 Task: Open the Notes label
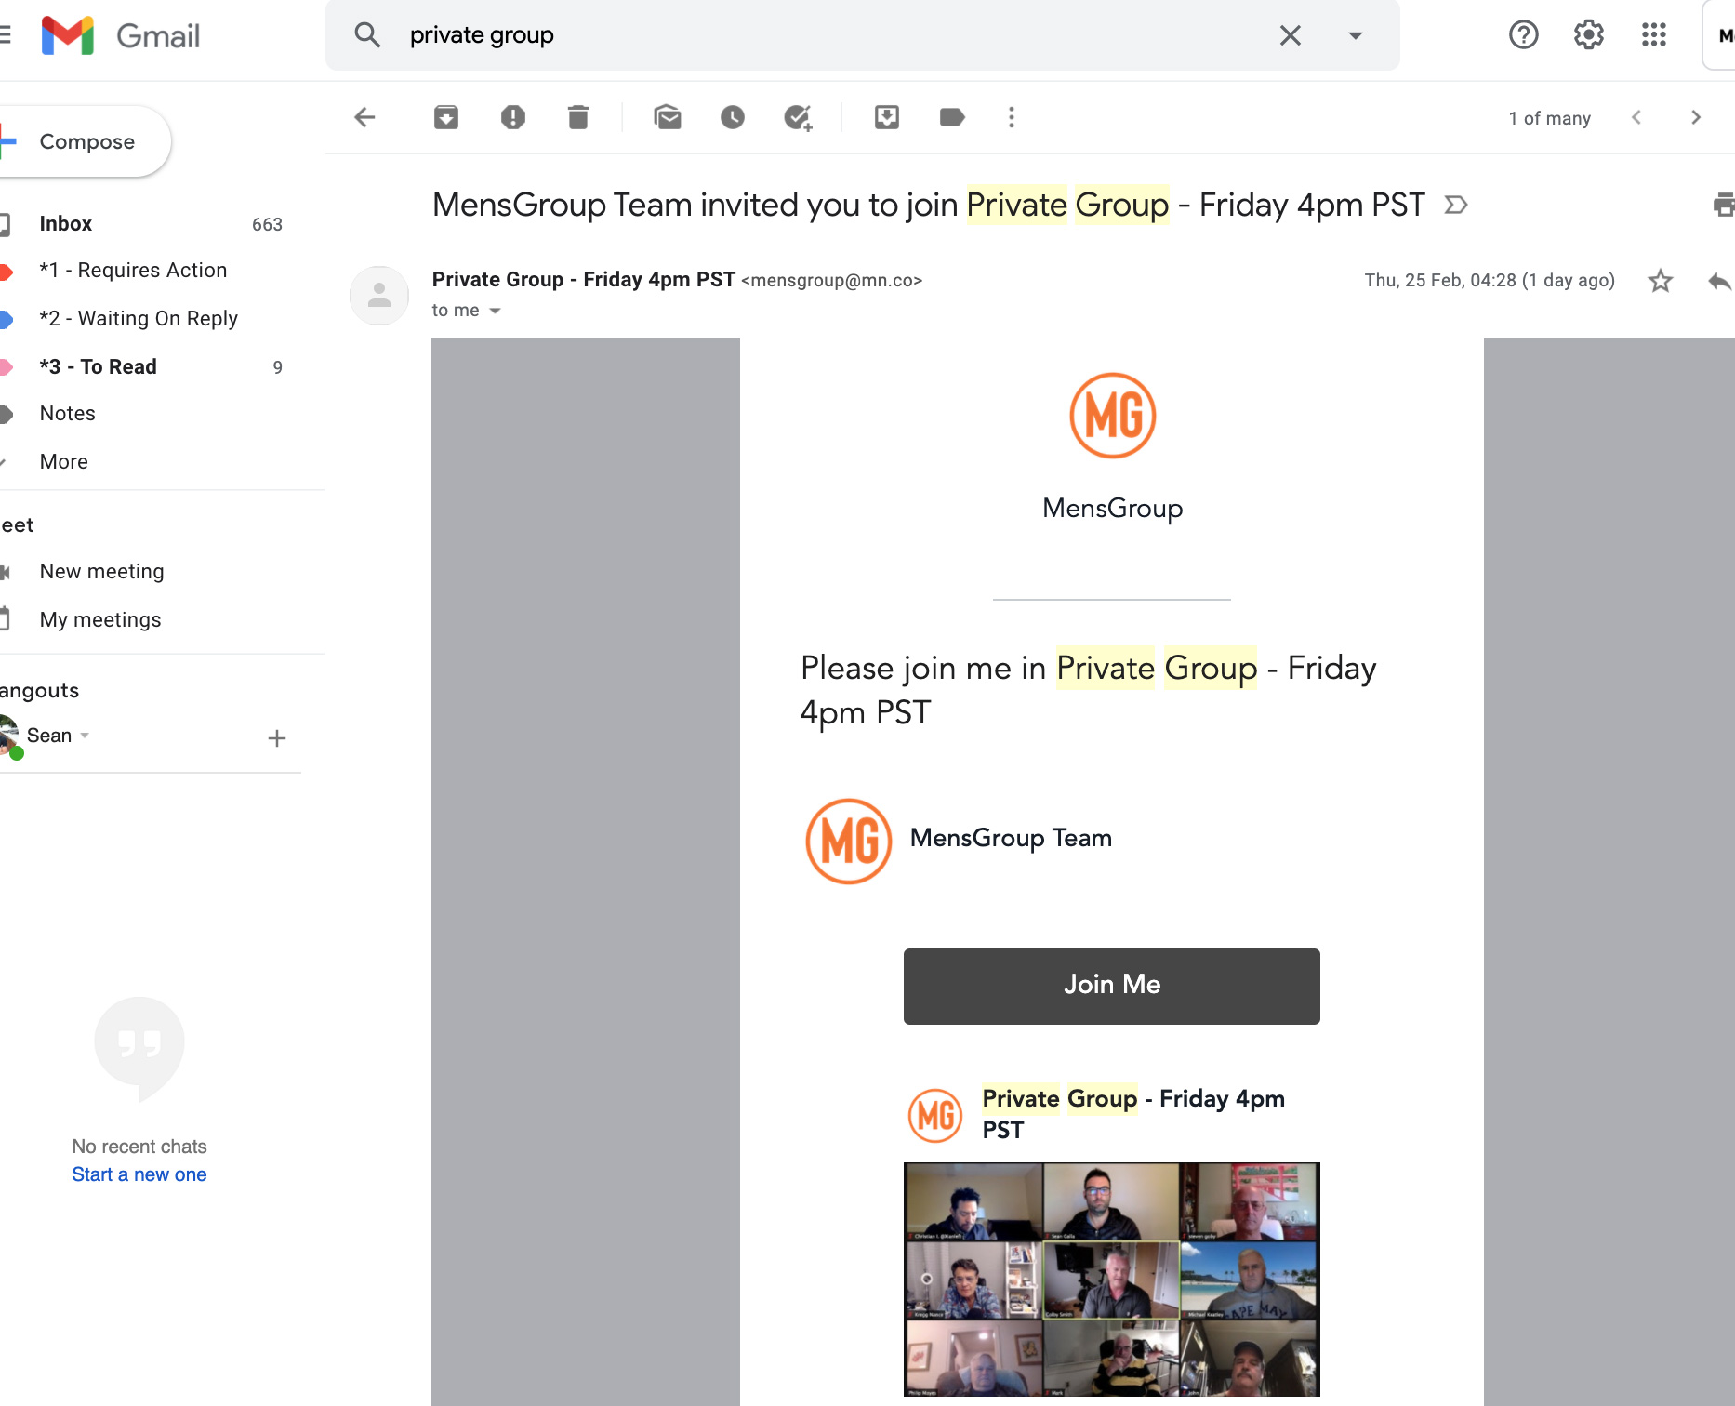click(x=67, y=413)
